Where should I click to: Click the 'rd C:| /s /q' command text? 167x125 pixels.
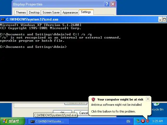click(x=79, y=34)
